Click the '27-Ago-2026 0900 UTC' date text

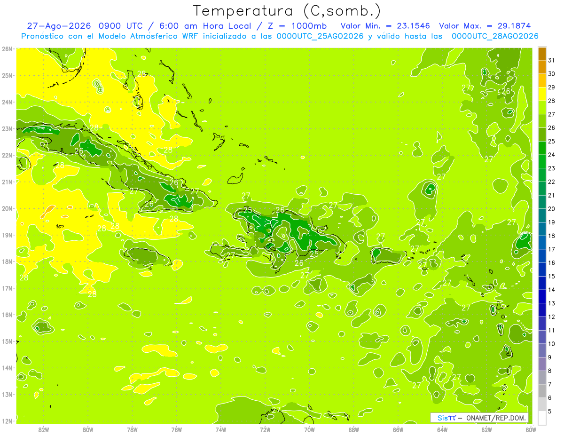tap(85, 26)
